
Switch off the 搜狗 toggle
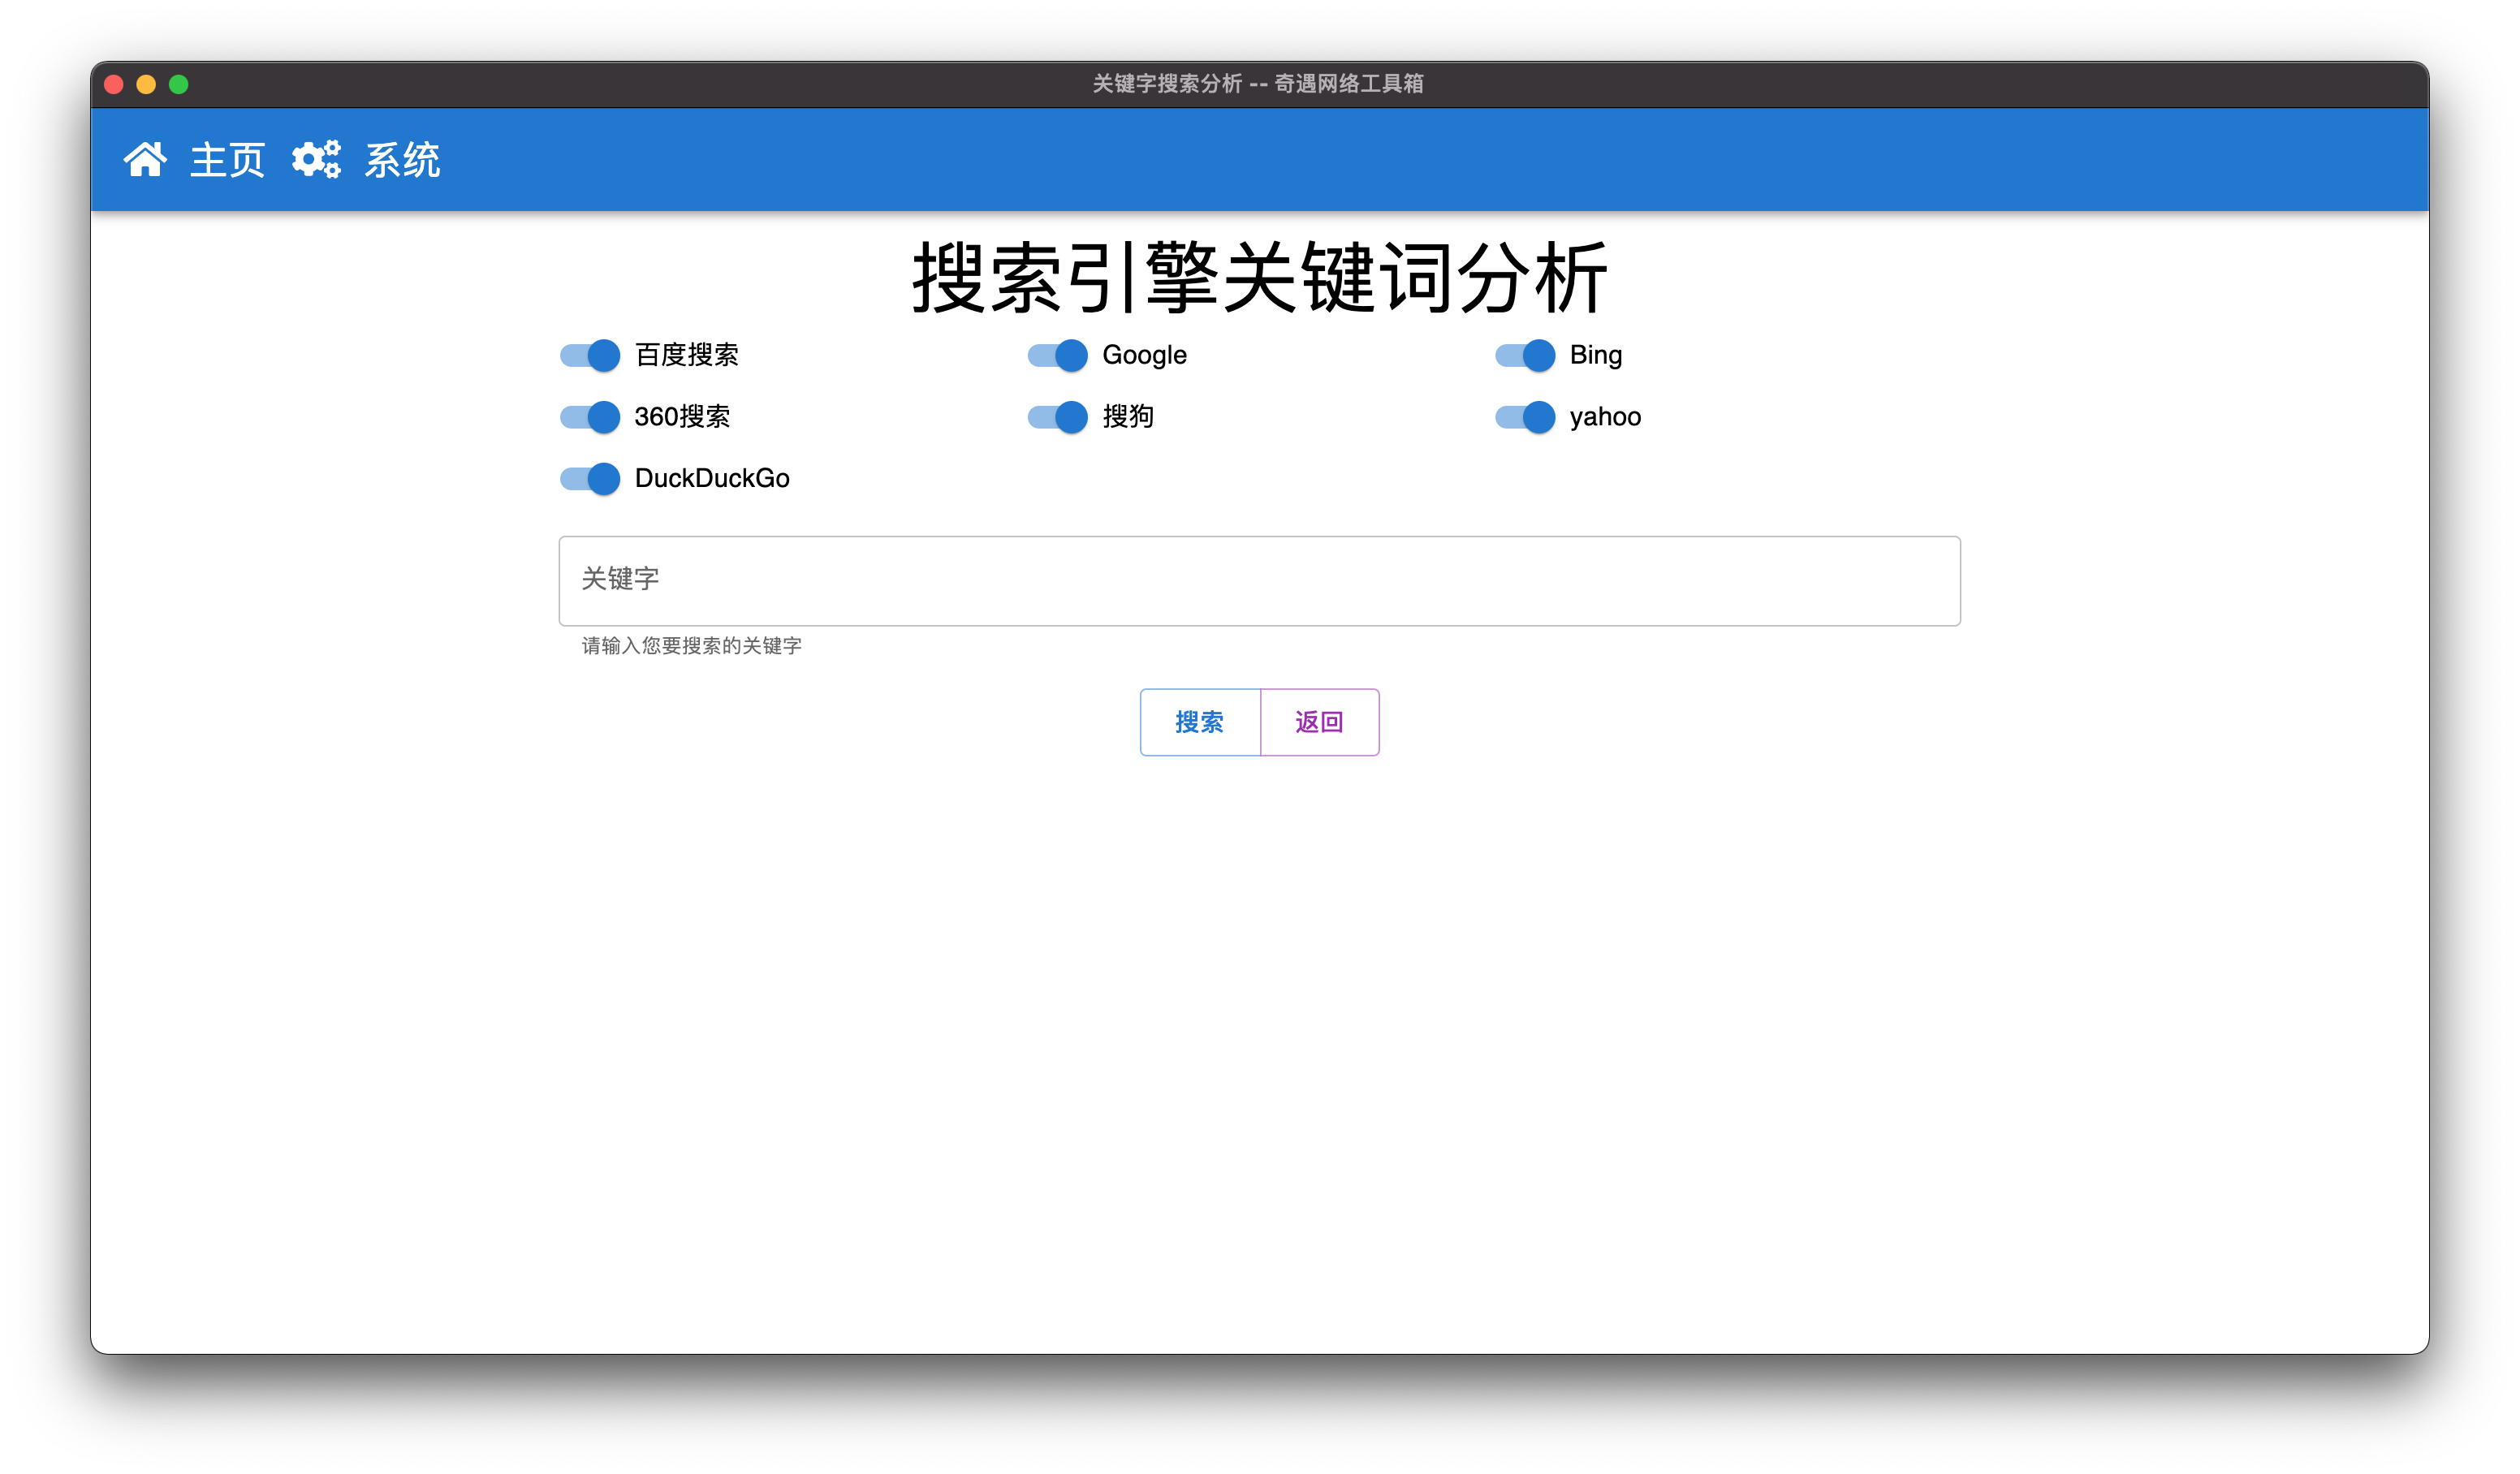1057,417
